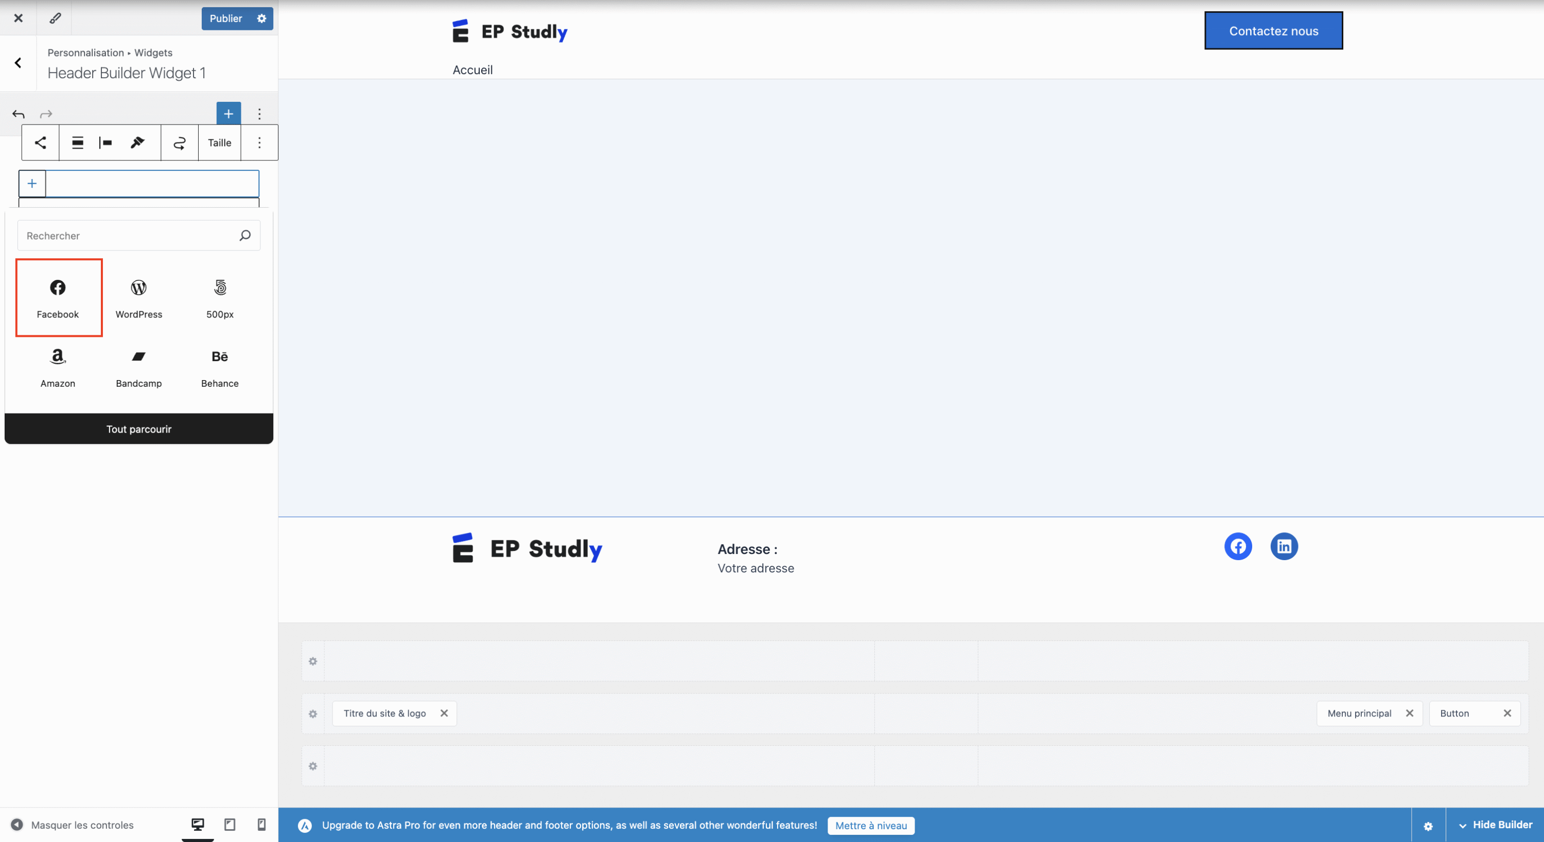Open block toolbar three-dot options menu
This screenshot has height=842, width=1544.
pos(259,142)
